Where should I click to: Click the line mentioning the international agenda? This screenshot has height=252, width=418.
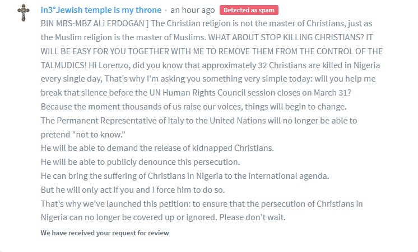click(185, 175)
